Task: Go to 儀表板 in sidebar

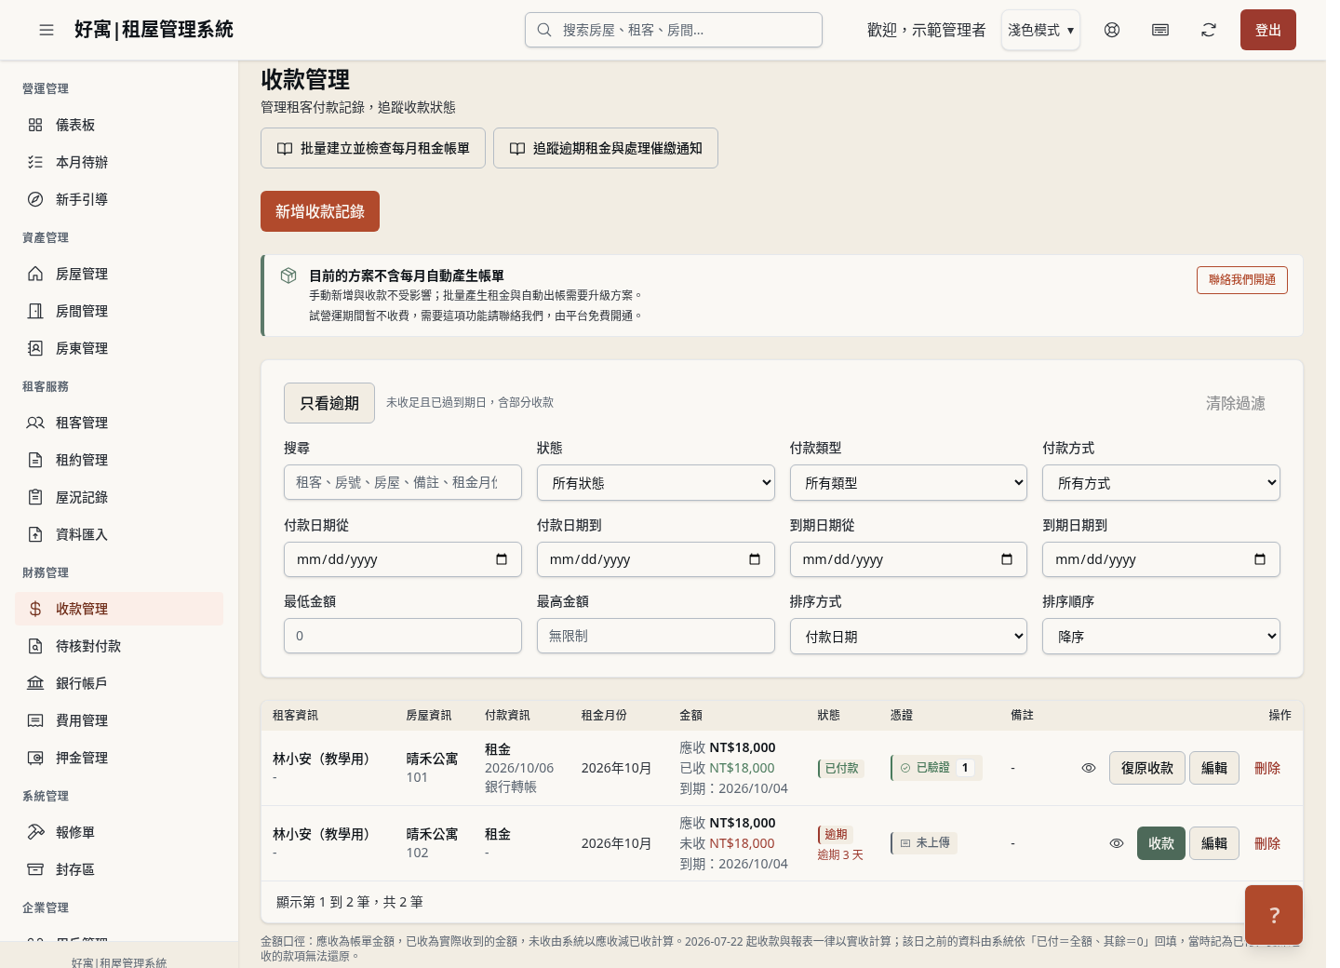Action: pyautogui.click(x=119, y=125)
